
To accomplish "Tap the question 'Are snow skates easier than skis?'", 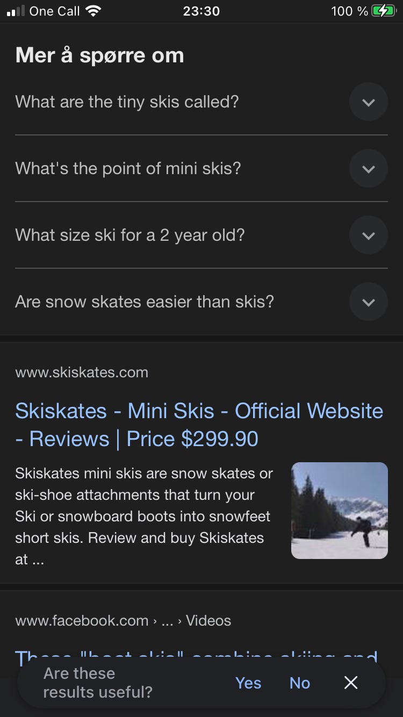I will point(144,302).
